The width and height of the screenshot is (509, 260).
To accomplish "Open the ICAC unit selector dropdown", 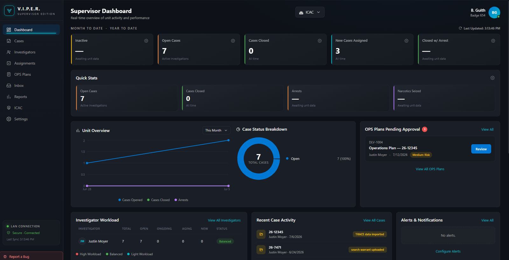I will click(310, 12).
